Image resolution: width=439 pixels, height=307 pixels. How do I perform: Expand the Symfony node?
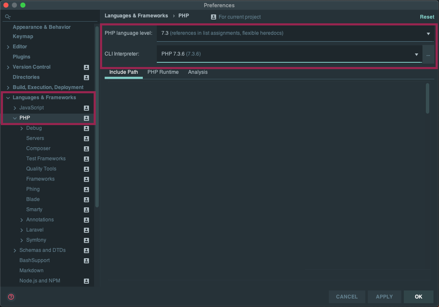(22, 240)
